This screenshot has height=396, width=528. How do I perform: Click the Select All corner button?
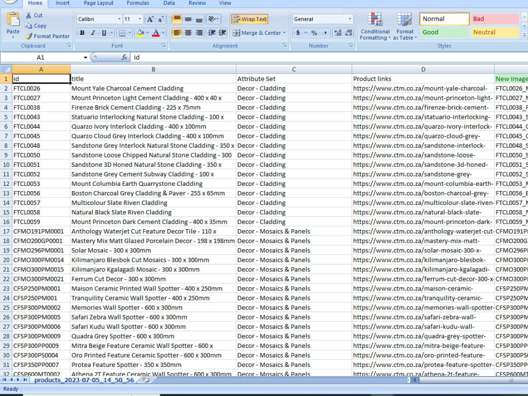6,69
